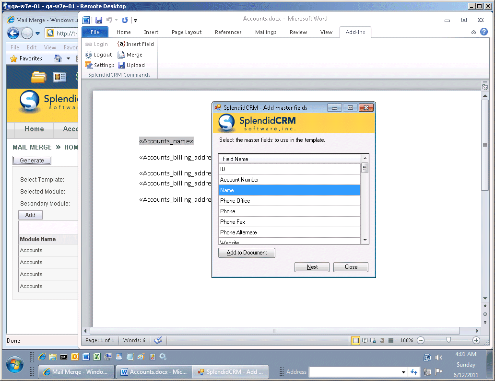Image resolution: width=495 pixels, height=381 pixels.
Task: Zoom out with the minus button
Action: 421,340
